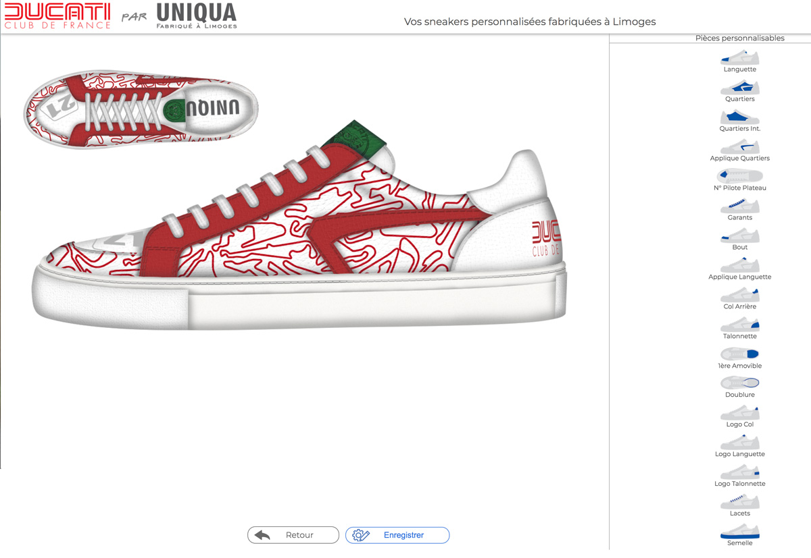This screenshot has width=811, height=558.
Task: Click the 'Bout' label text
Action: coord(740,247)
